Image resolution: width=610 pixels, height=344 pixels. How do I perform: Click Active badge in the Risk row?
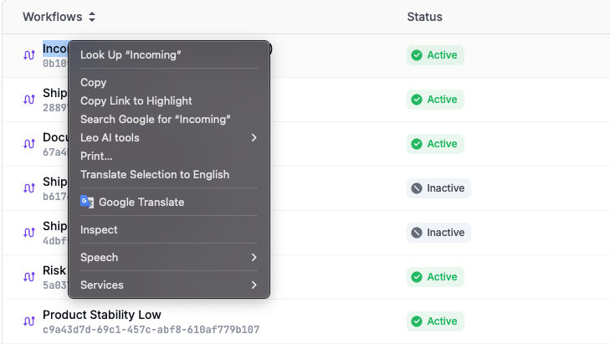click(x=435, y=277)
